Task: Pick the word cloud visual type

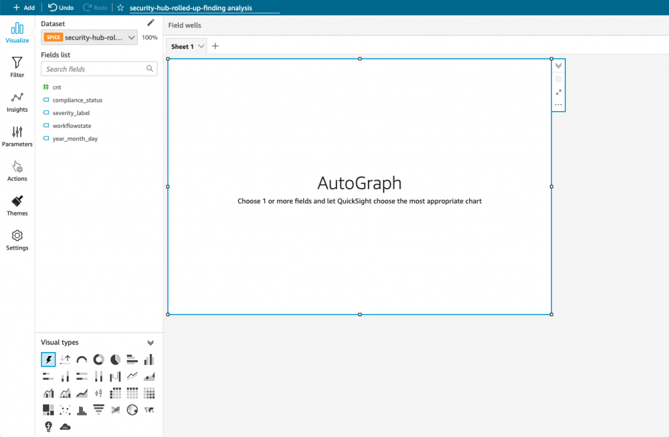Action: point(65,426)
